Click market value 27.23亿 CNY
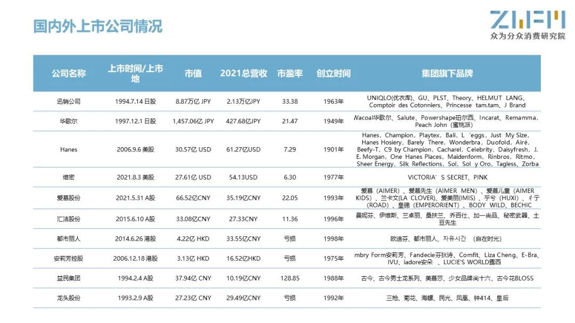 [193, 297]
